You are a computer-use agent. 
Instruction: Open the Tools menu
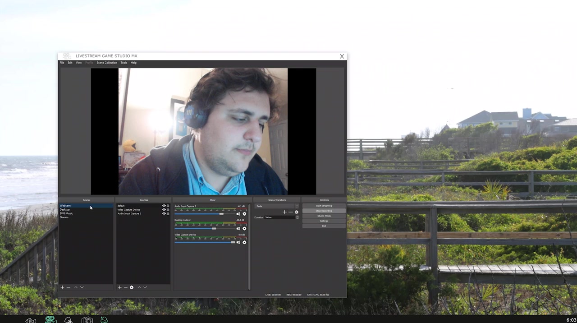pos(124,63)
